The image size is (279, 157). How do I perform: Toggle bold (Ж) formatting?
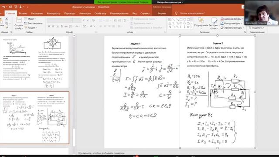[49, 26]
